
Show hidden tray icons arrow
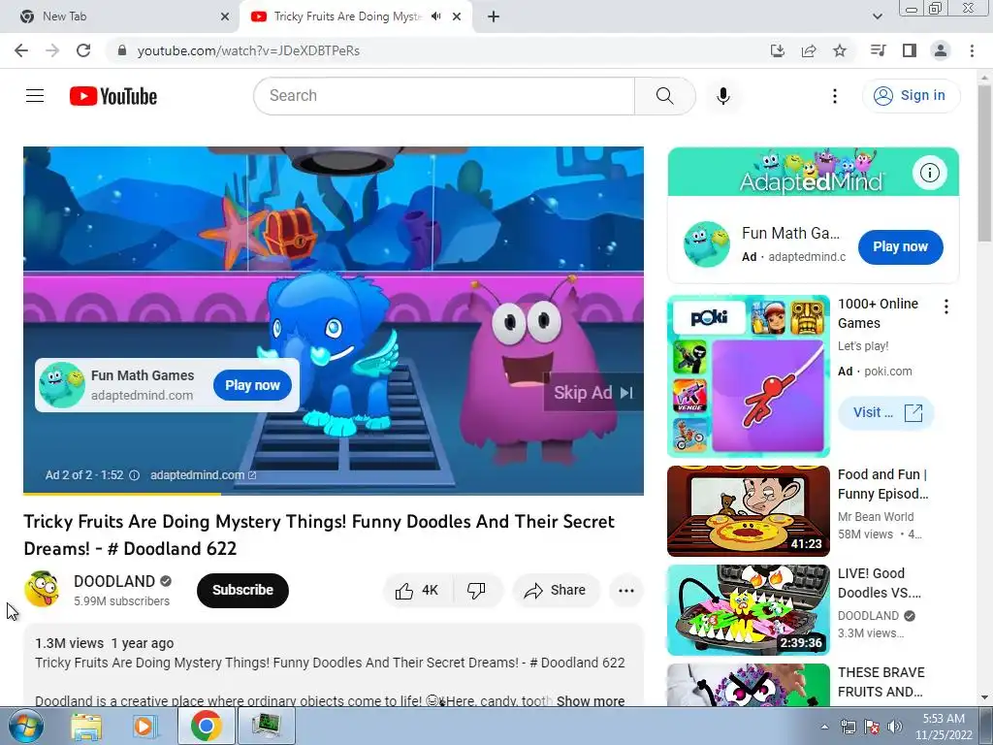pos(824,727)
